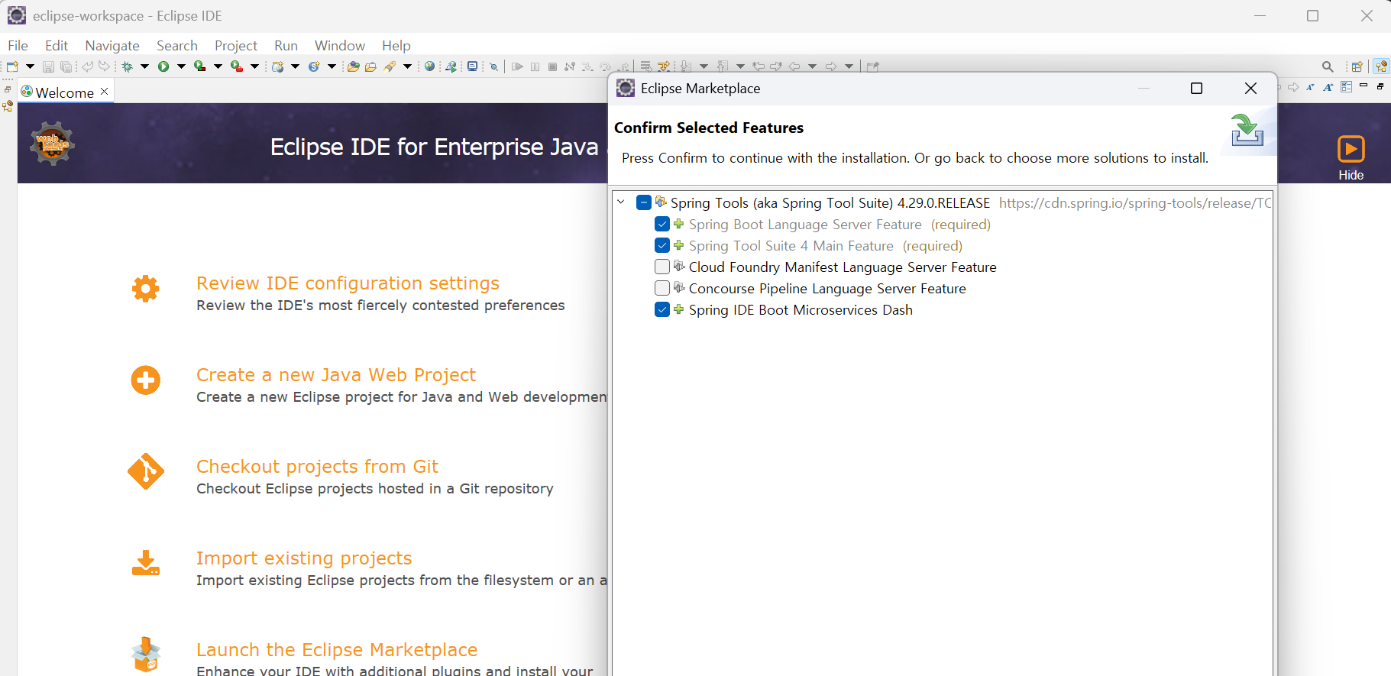The height and width of the screenshot is (676, 1391).
Task: Open the Edit menu
Action: click(x=57, y=46)
